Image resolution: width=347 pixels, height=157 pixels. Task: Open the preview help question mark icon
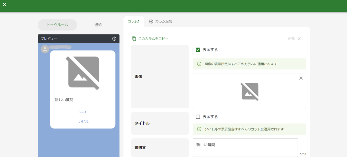[x=114, y=39]
